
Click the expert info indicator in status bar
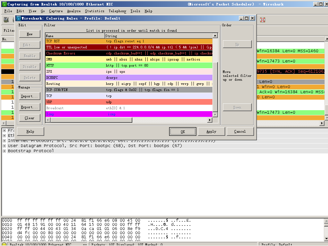click(x=4, y=244)
